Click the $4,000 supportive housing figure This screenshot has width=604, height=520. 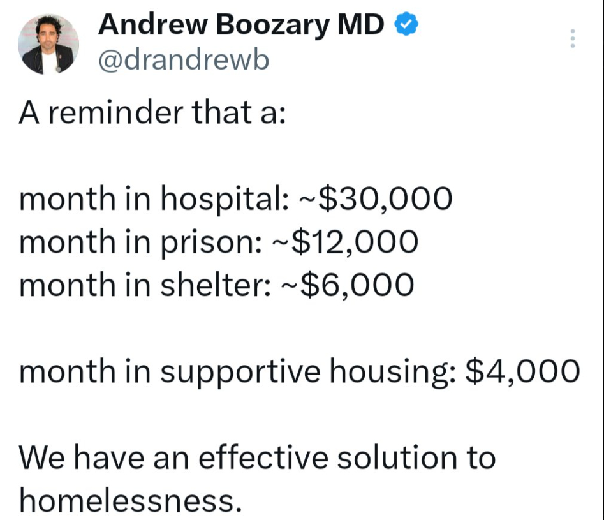pos(524,371)
